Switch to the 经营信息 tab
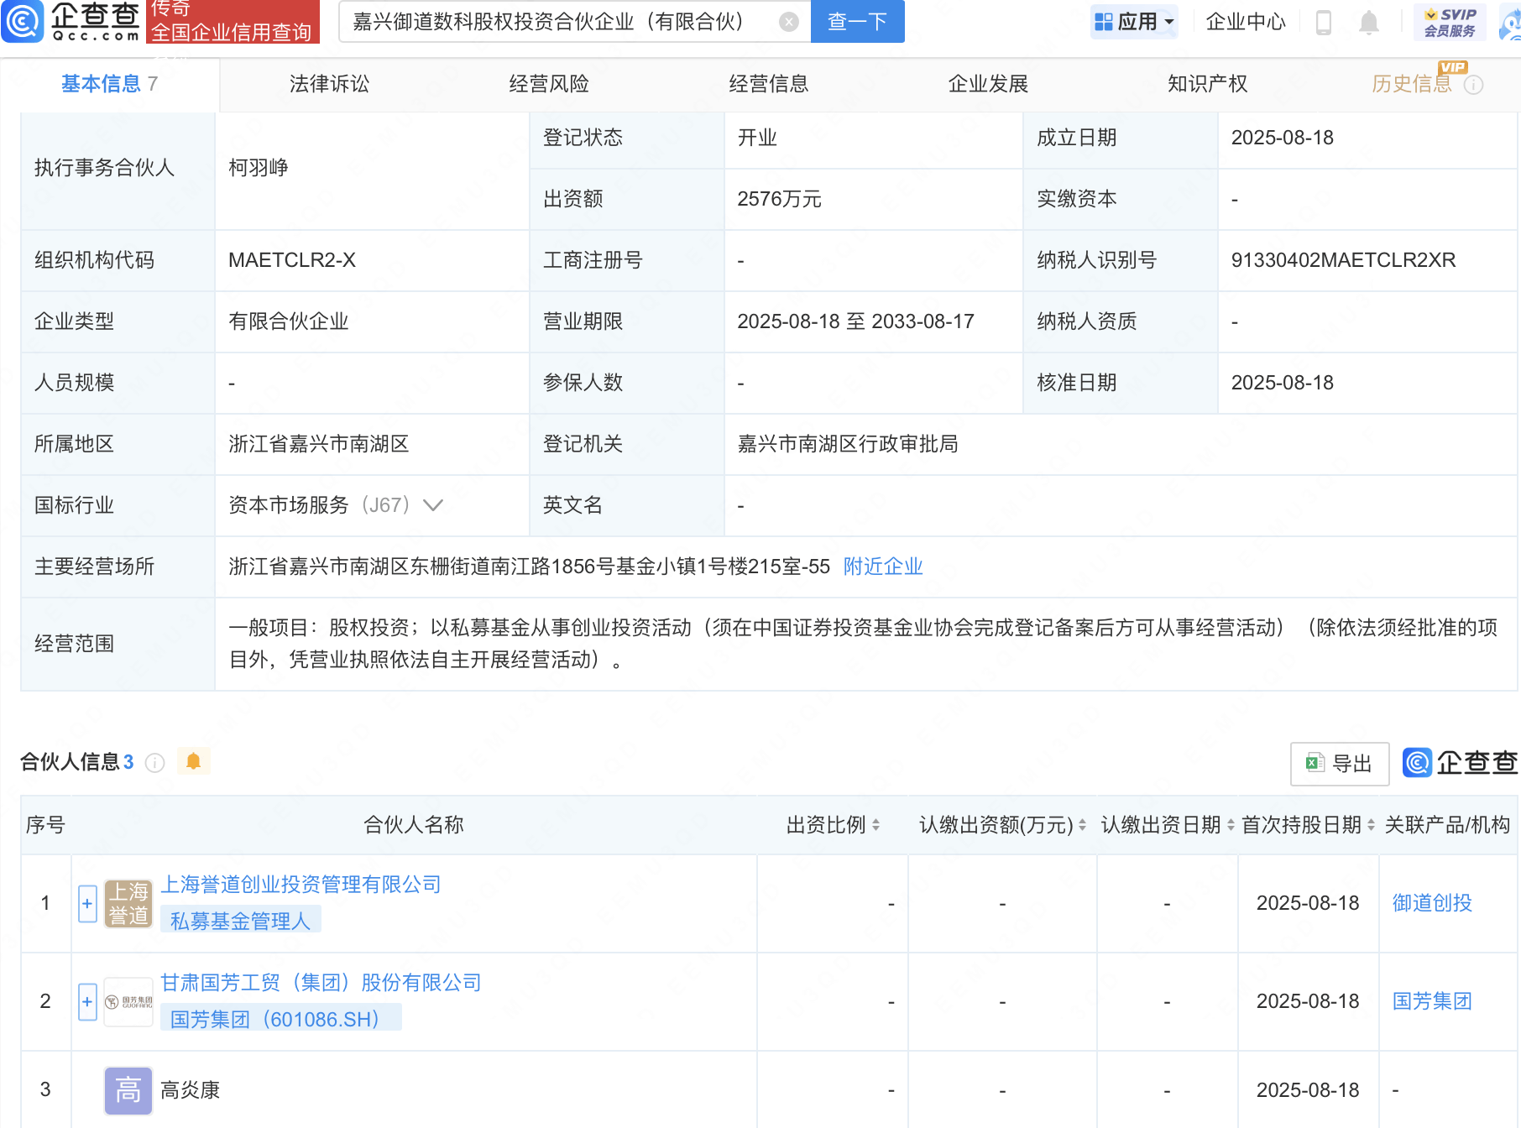Viewport: 1521px width, 1128px height. point(768,84)
